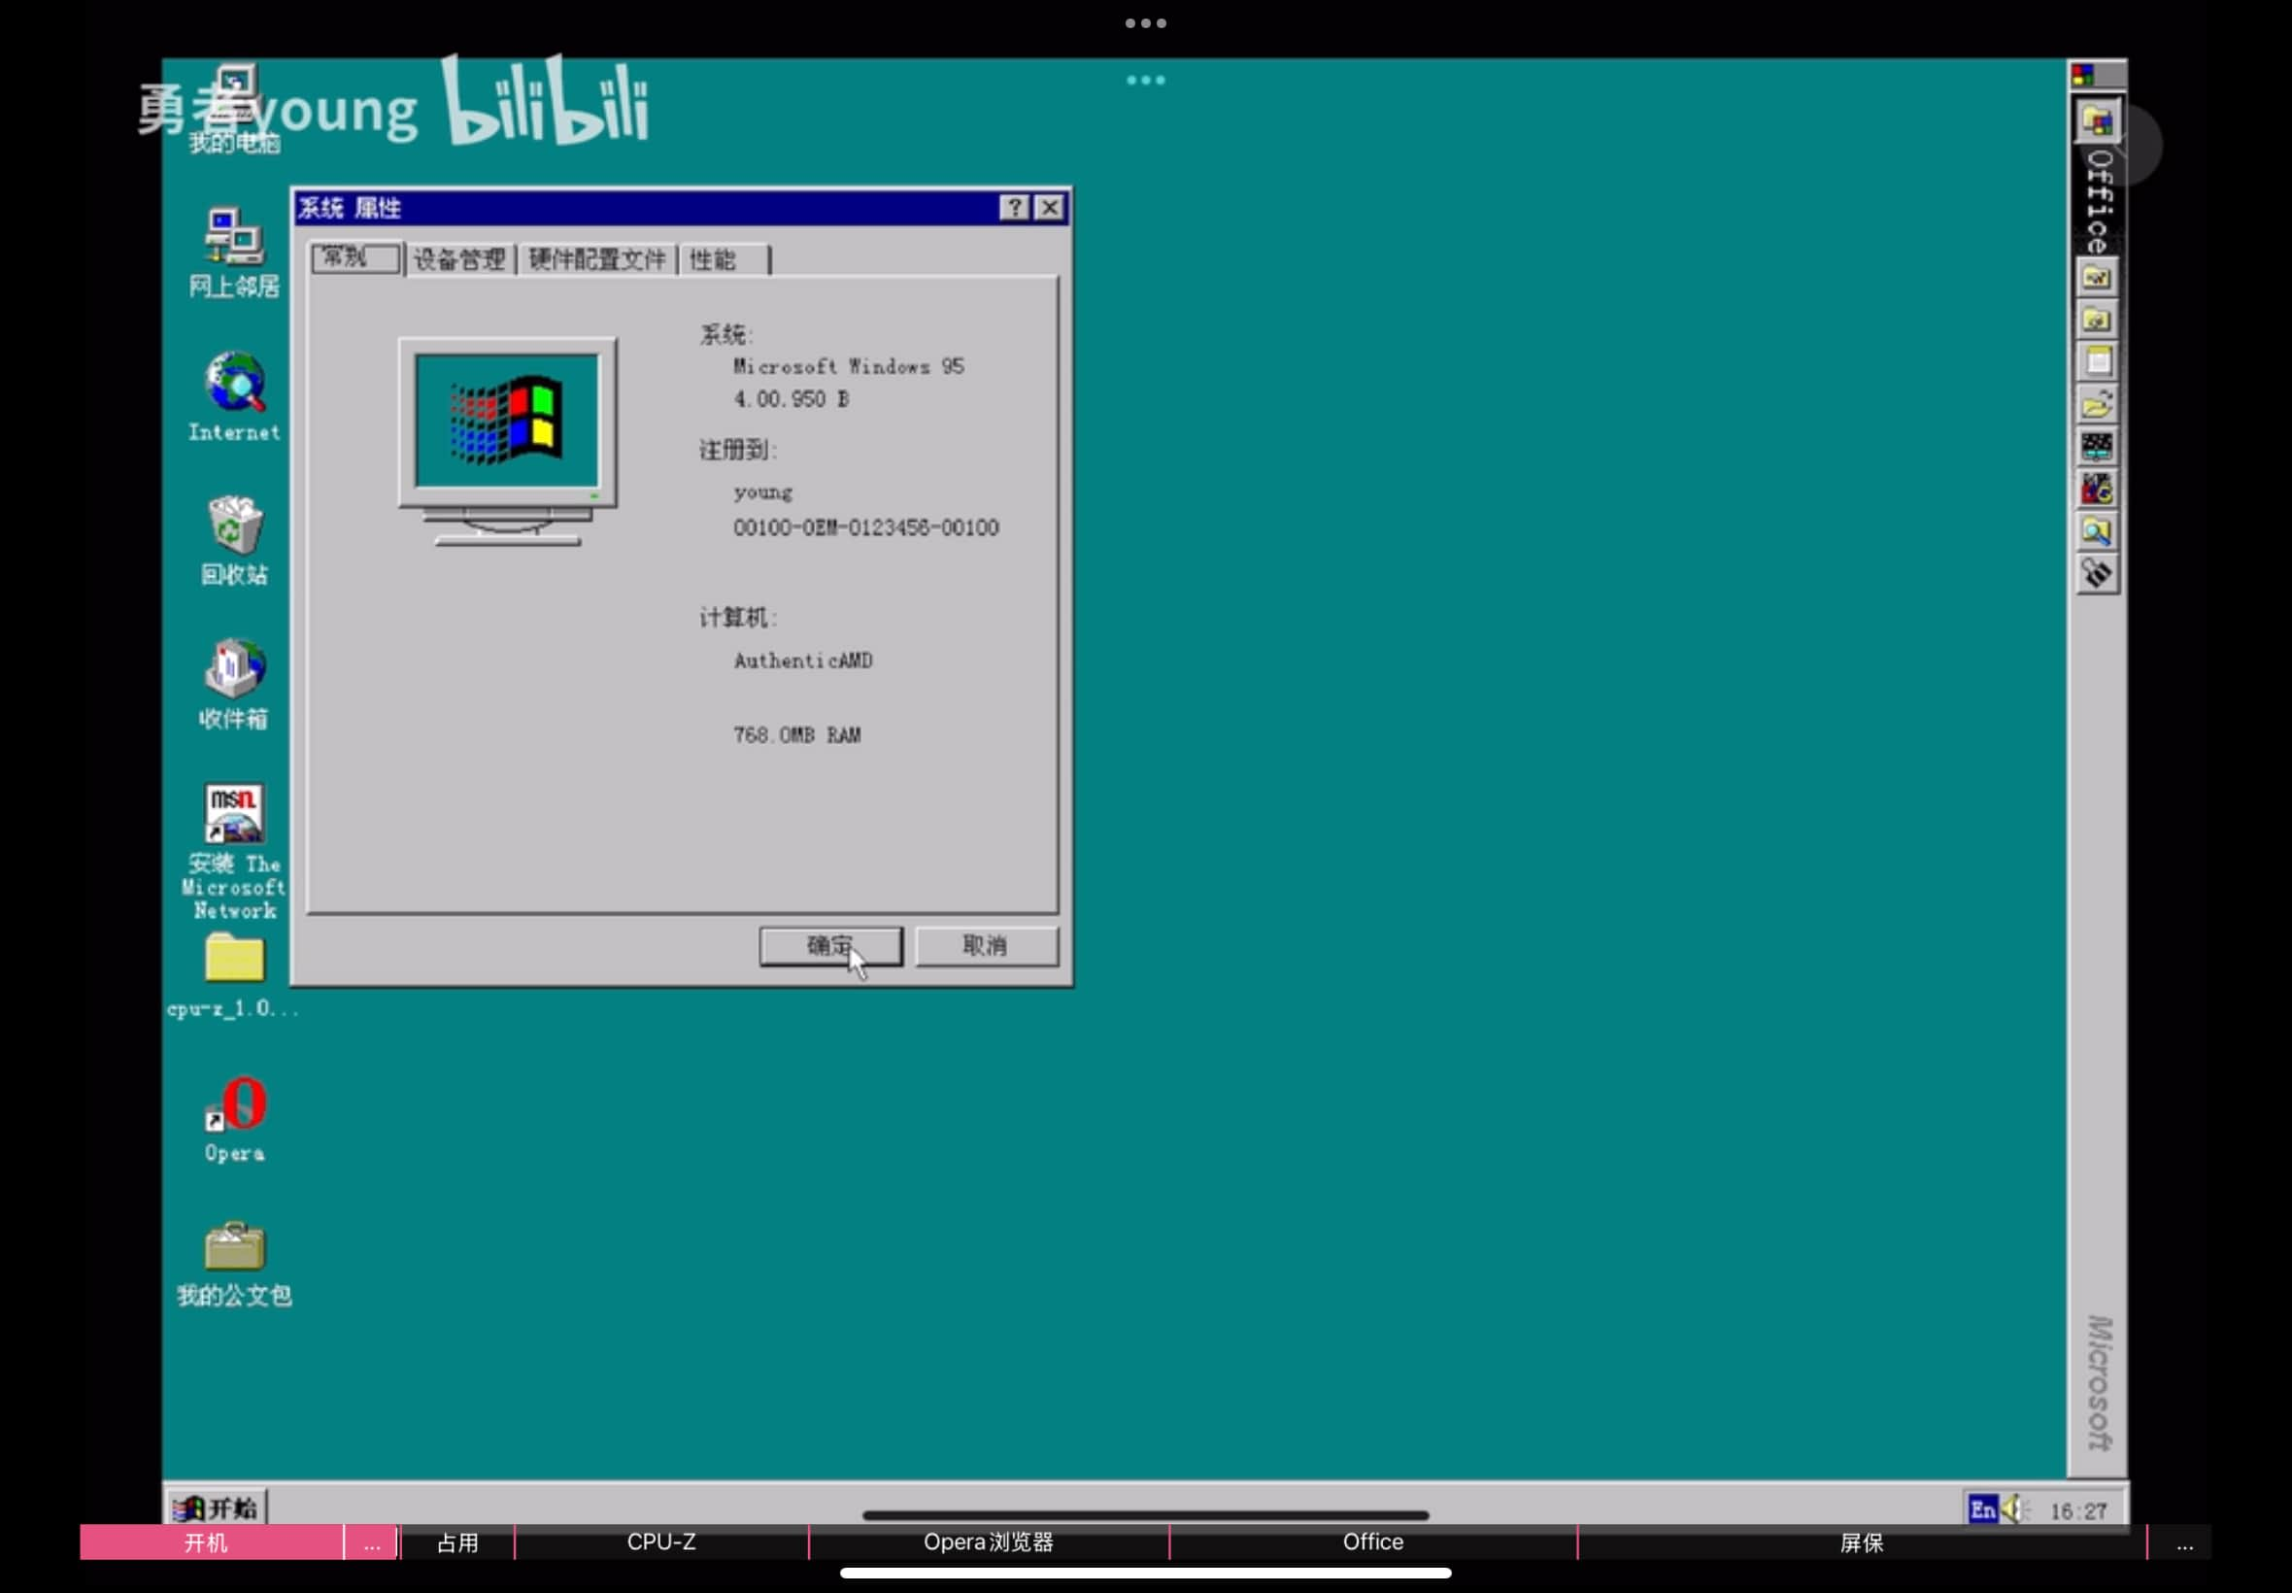Select the Recycle Bin (回收站) icon
The height and width of the screenshot is (1593, 2292).
[x=234, y=540]
